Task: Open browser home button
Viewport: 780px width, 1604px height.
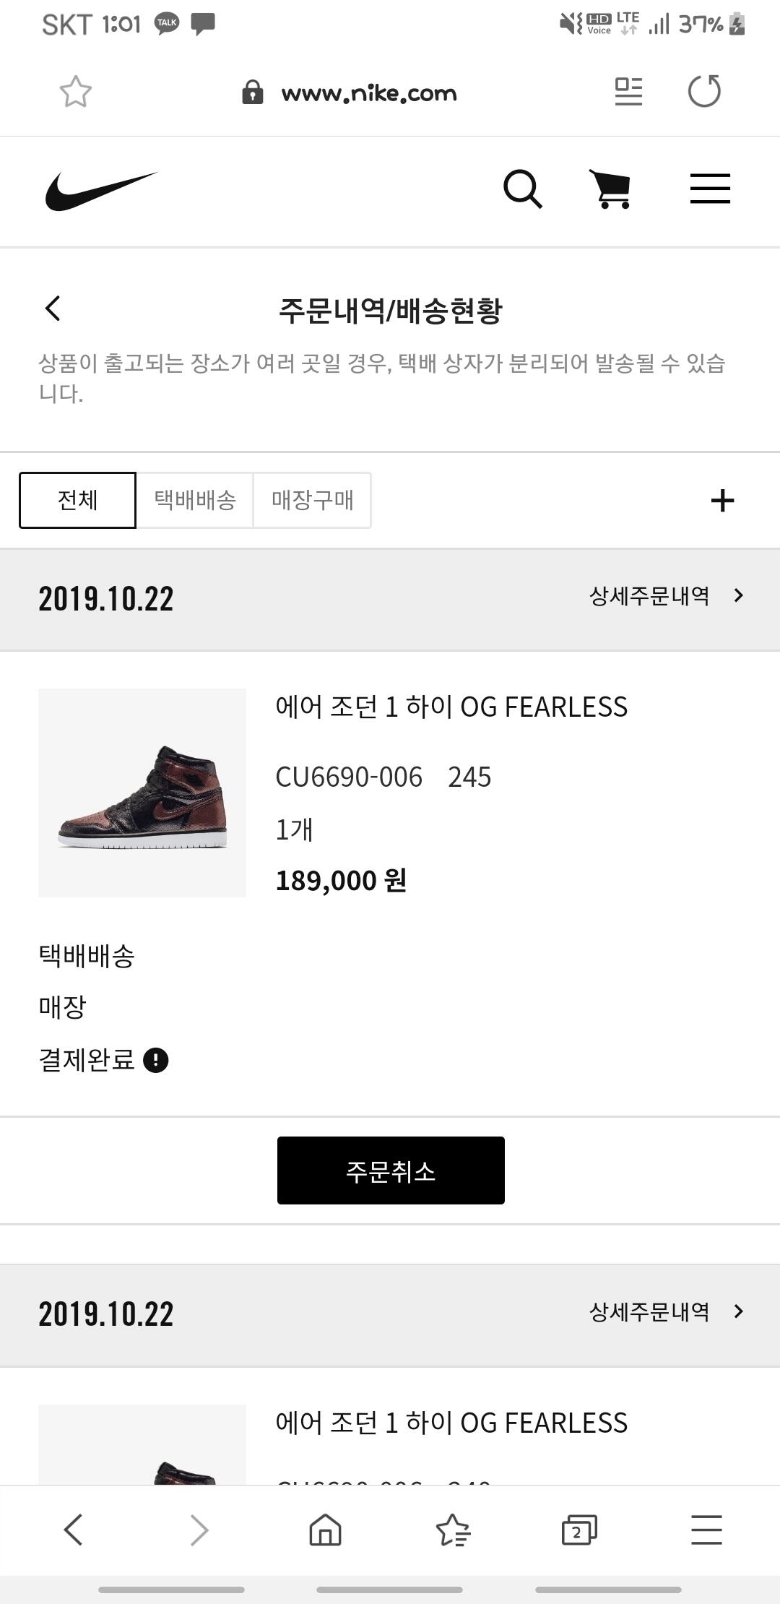Action: pyautogui.click(x=325, y=1530)
